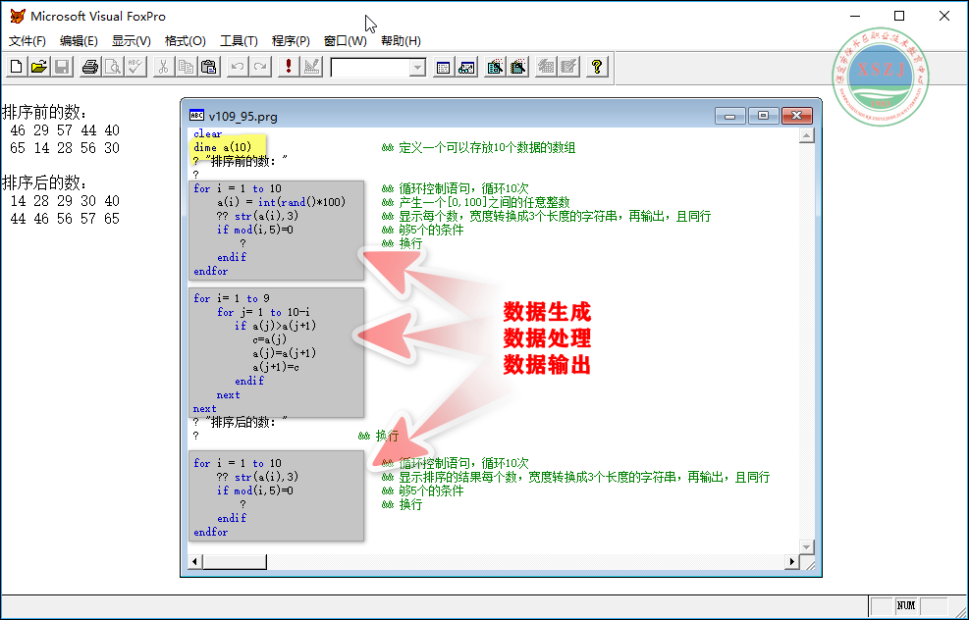Click the output row '14 28 29 30 40'
Image resolution: width=969 pixels, height=620 pixels.
[65, 201]
